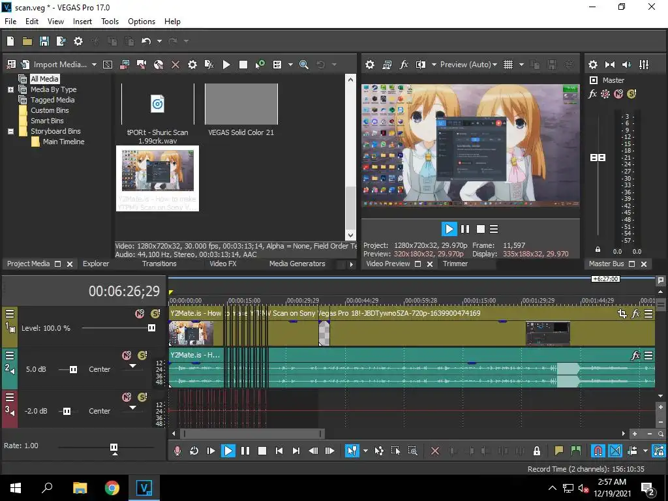Open audio event FX on track 2
668x501 pixels.
[635, 356]
